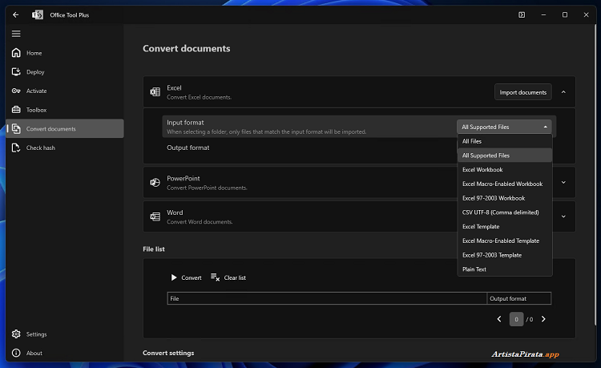Screen dimensions: 601x368
Task: Go to previous page of file list
Action: 499,319
